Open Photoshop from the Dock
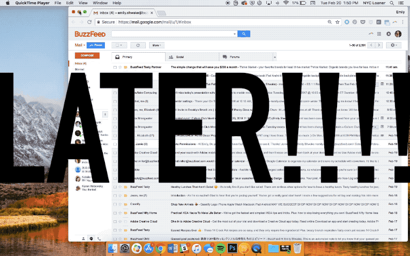The width and height of the screenshot is (410, 256). point(233,248)
